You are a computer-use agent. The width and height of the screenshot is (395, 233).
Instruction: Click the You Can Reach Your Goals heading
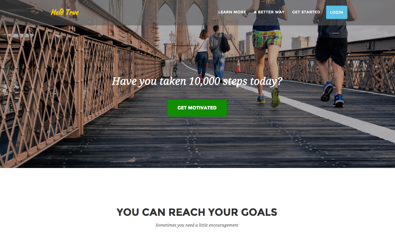pyautogui.click(x=197, y=212)
